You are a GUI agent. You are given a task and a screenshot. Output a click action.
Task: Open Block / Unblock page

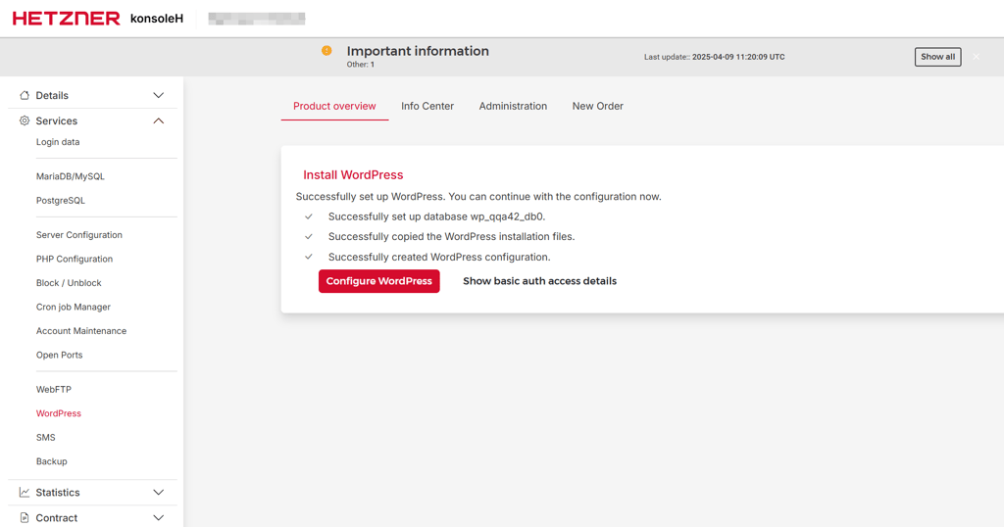(x=69, y=283)
